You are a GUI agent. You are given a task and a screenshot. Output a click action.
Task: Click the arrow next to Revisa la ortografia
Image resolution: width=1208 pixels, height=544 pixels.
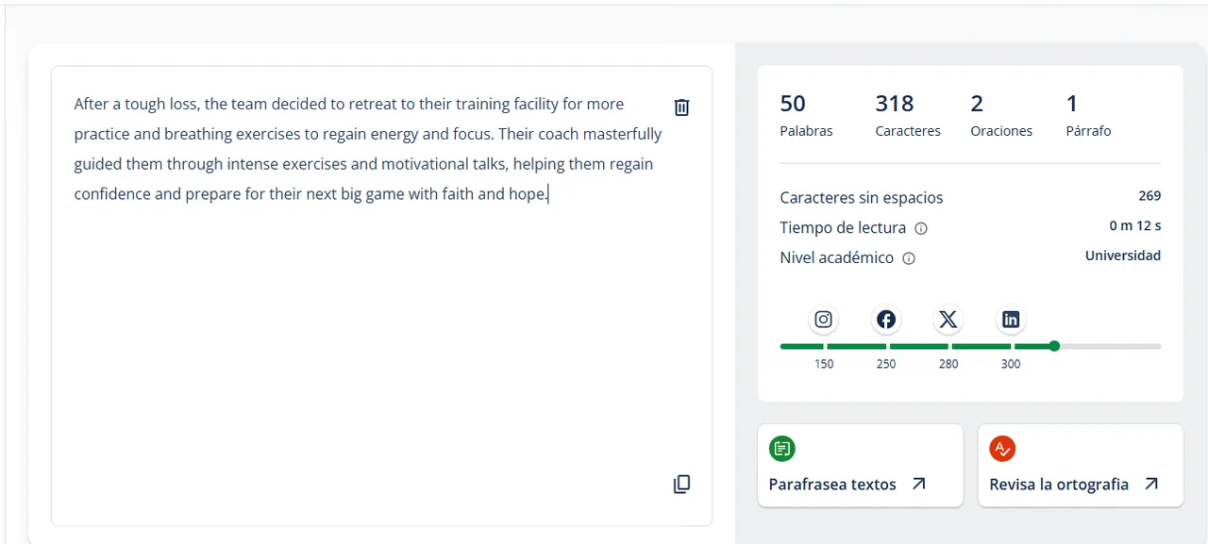1150,484
